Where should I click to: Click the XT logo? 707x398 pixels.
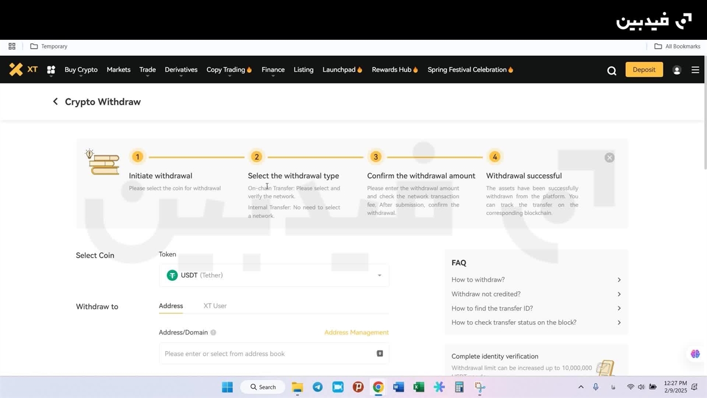tap(23, 70)
